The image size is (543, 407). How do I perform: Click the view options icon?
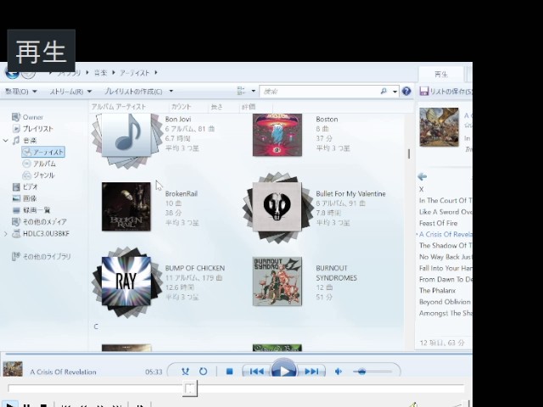coord(242,92)
